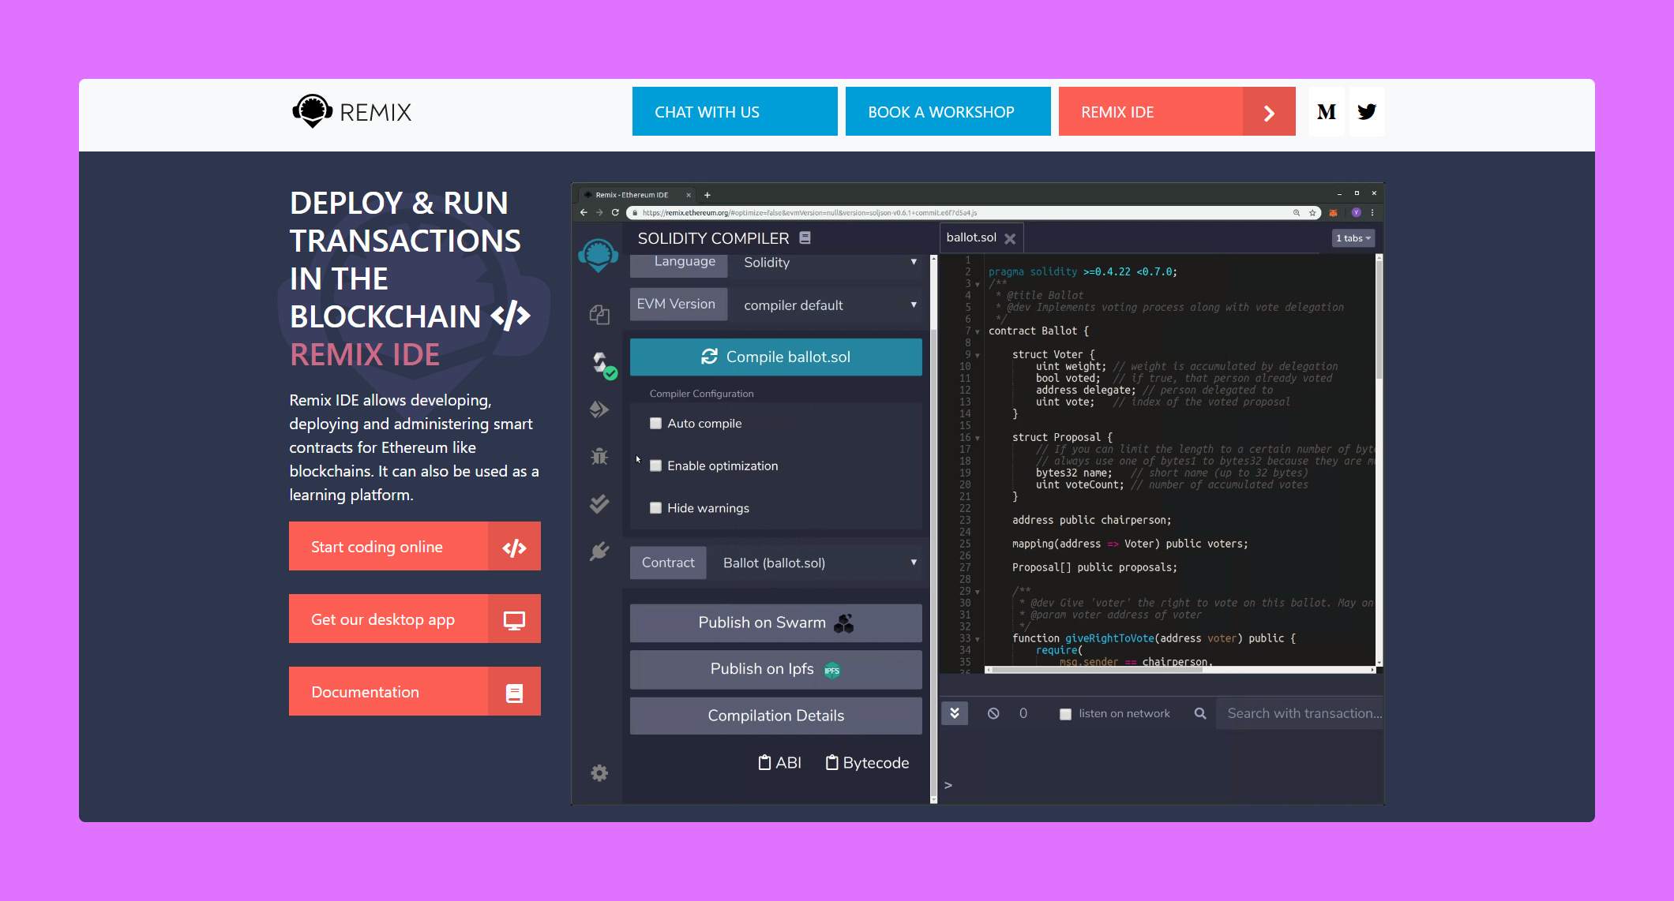1674x901 pixels.
Task: Click the arrow on REMIX IDE button
Action: 1269,112
